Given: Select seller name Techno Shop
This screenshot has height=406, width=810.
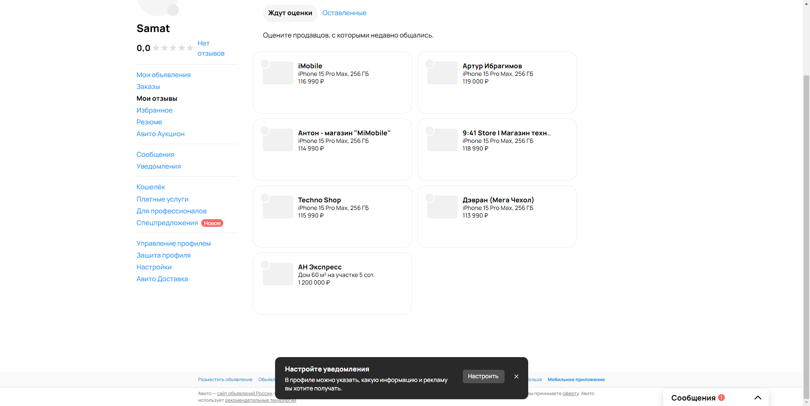Looking at the screenshot, I should pyautogui.click(x=319, y=200).
